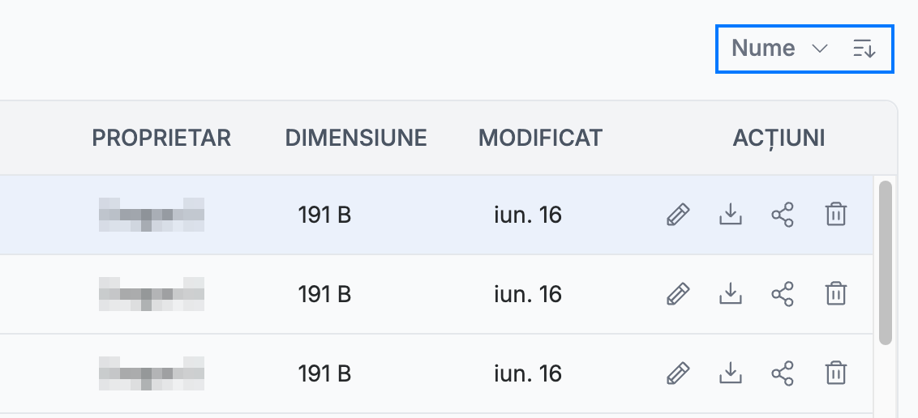Select the first row's 191 B size cell
Viewport: 918px width, 418px height.
coord(324,215)
